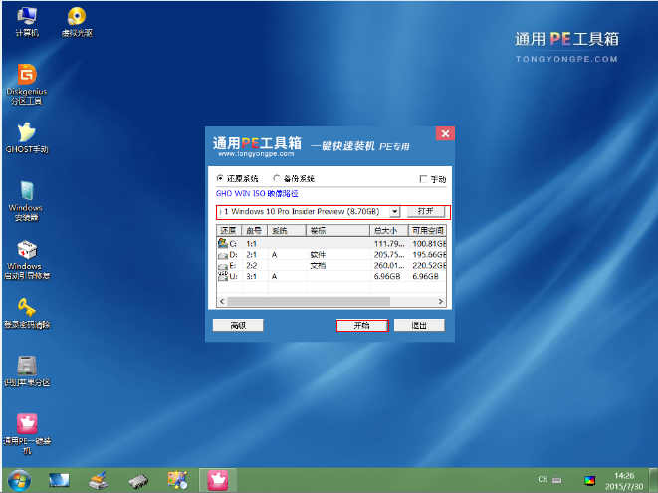Open the GHOST手动 desktop icon
The image size is (658, 493).
pyautogui.click(x=27, y=138)
